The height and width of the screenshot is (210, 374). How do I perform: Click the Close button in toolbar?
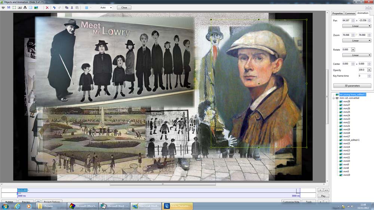(x=124, y=7)
